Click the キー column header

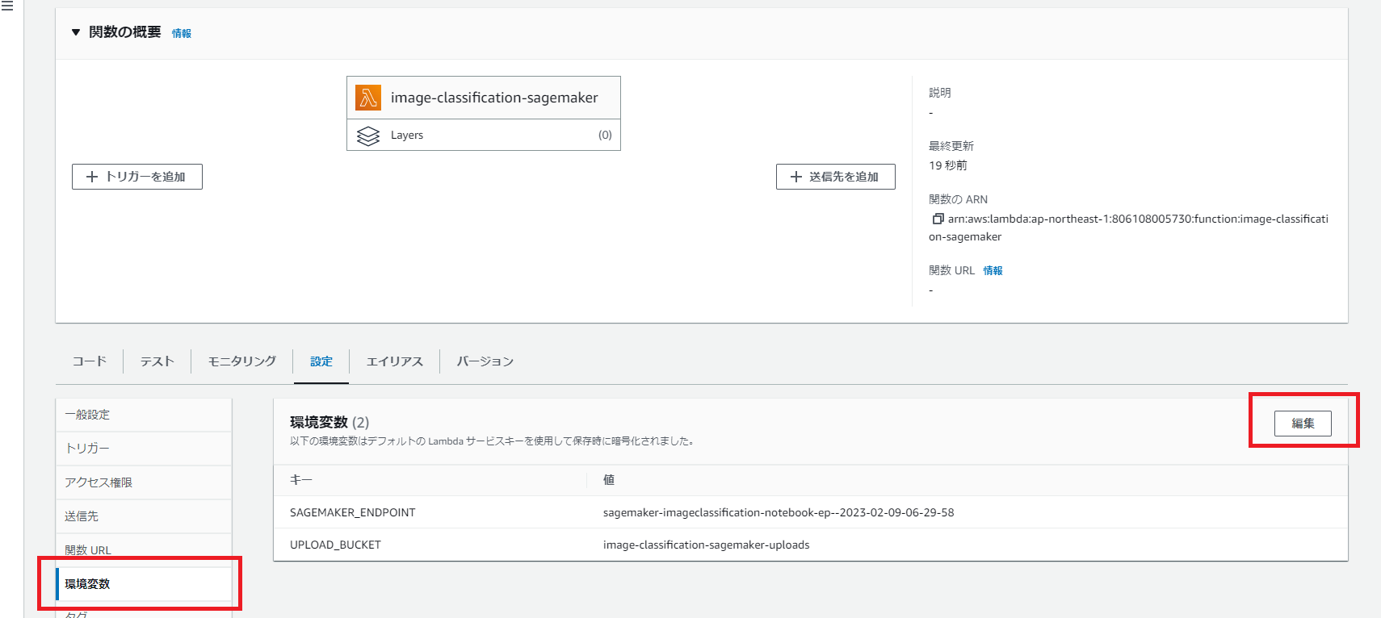click(x=301, y=479)
